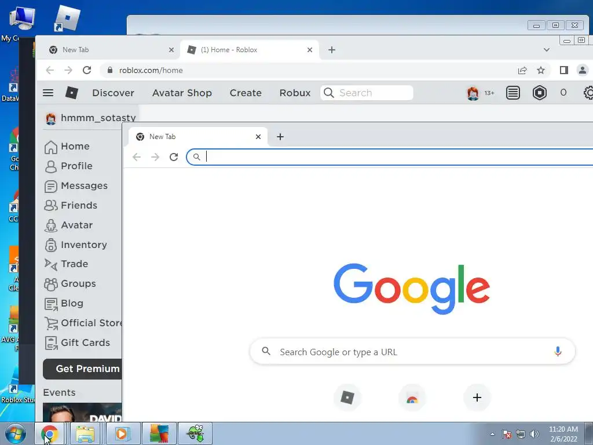This screenshot has width=593, height=445.
Task: Click the avatar headshot beside 13+
Action: [x=473, y=93]
